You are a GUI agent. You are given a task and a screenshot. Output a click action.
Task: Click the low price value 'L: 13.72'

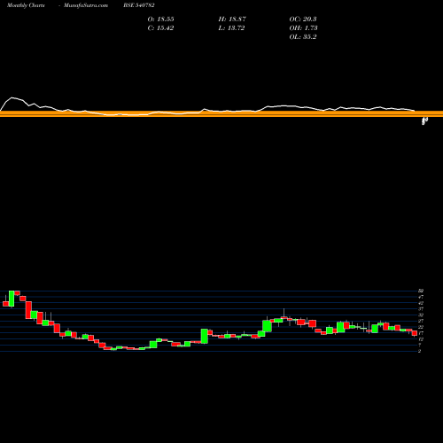tap(231, 27)
